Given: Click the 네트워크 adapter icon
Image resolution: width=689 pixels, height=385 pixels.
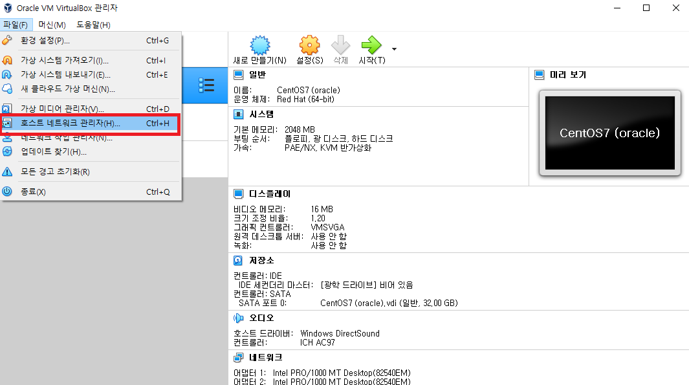Looking at the screenshot, I should [x=238, y=357].
